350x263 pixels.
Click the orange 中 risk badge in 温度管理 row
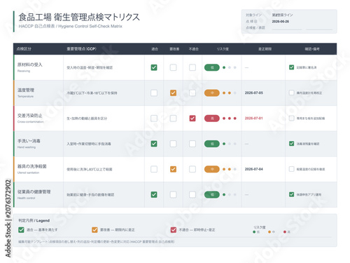tap(212, 93)
